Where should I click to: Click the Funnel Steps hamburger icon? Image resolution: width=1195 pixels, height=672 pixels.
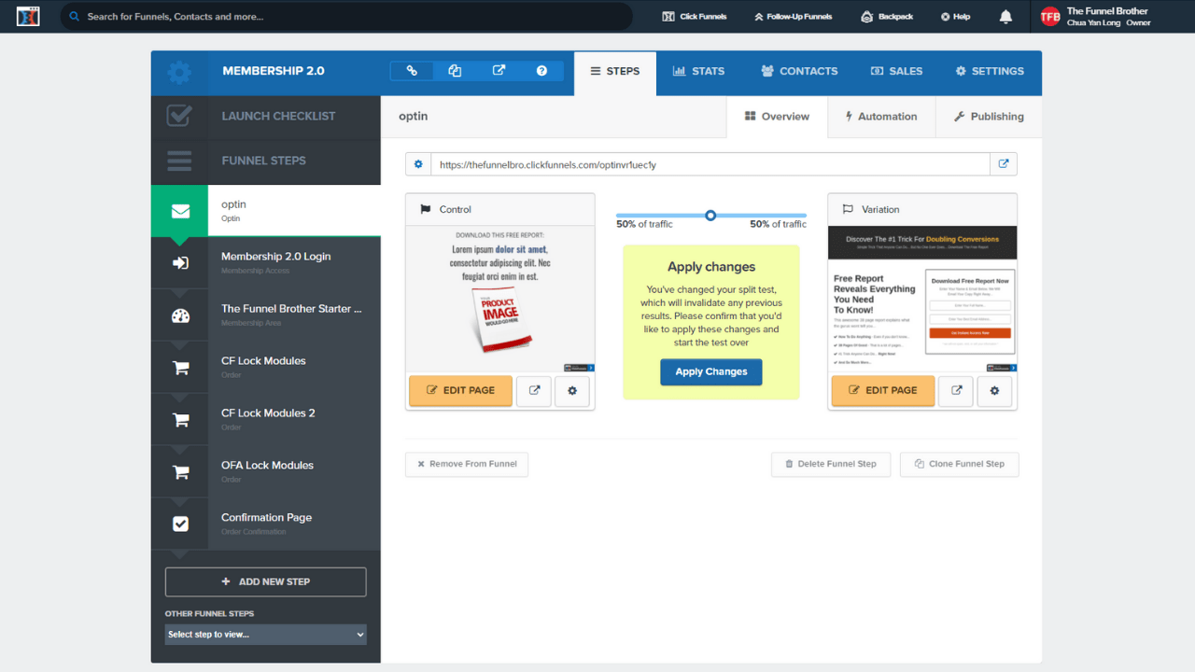coord(179,161)
